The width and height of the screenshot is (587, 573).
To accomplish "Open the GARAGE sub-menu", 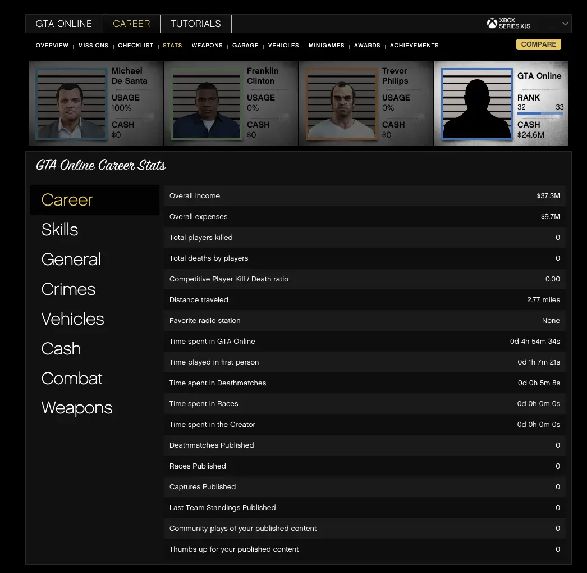I will tap(245, 45).
